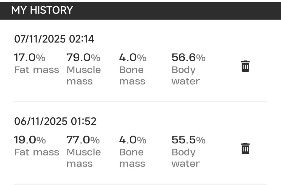The height and width of the screenshot is (185, 281).
Task: Tap the Muscle mass label under 79.0%
Action: pos(83,76)
